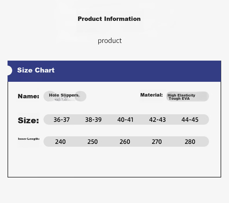The image size is (229, 203).
Task: Choose size 38-39
Action: pyautogui.click(x=93, y=120)
